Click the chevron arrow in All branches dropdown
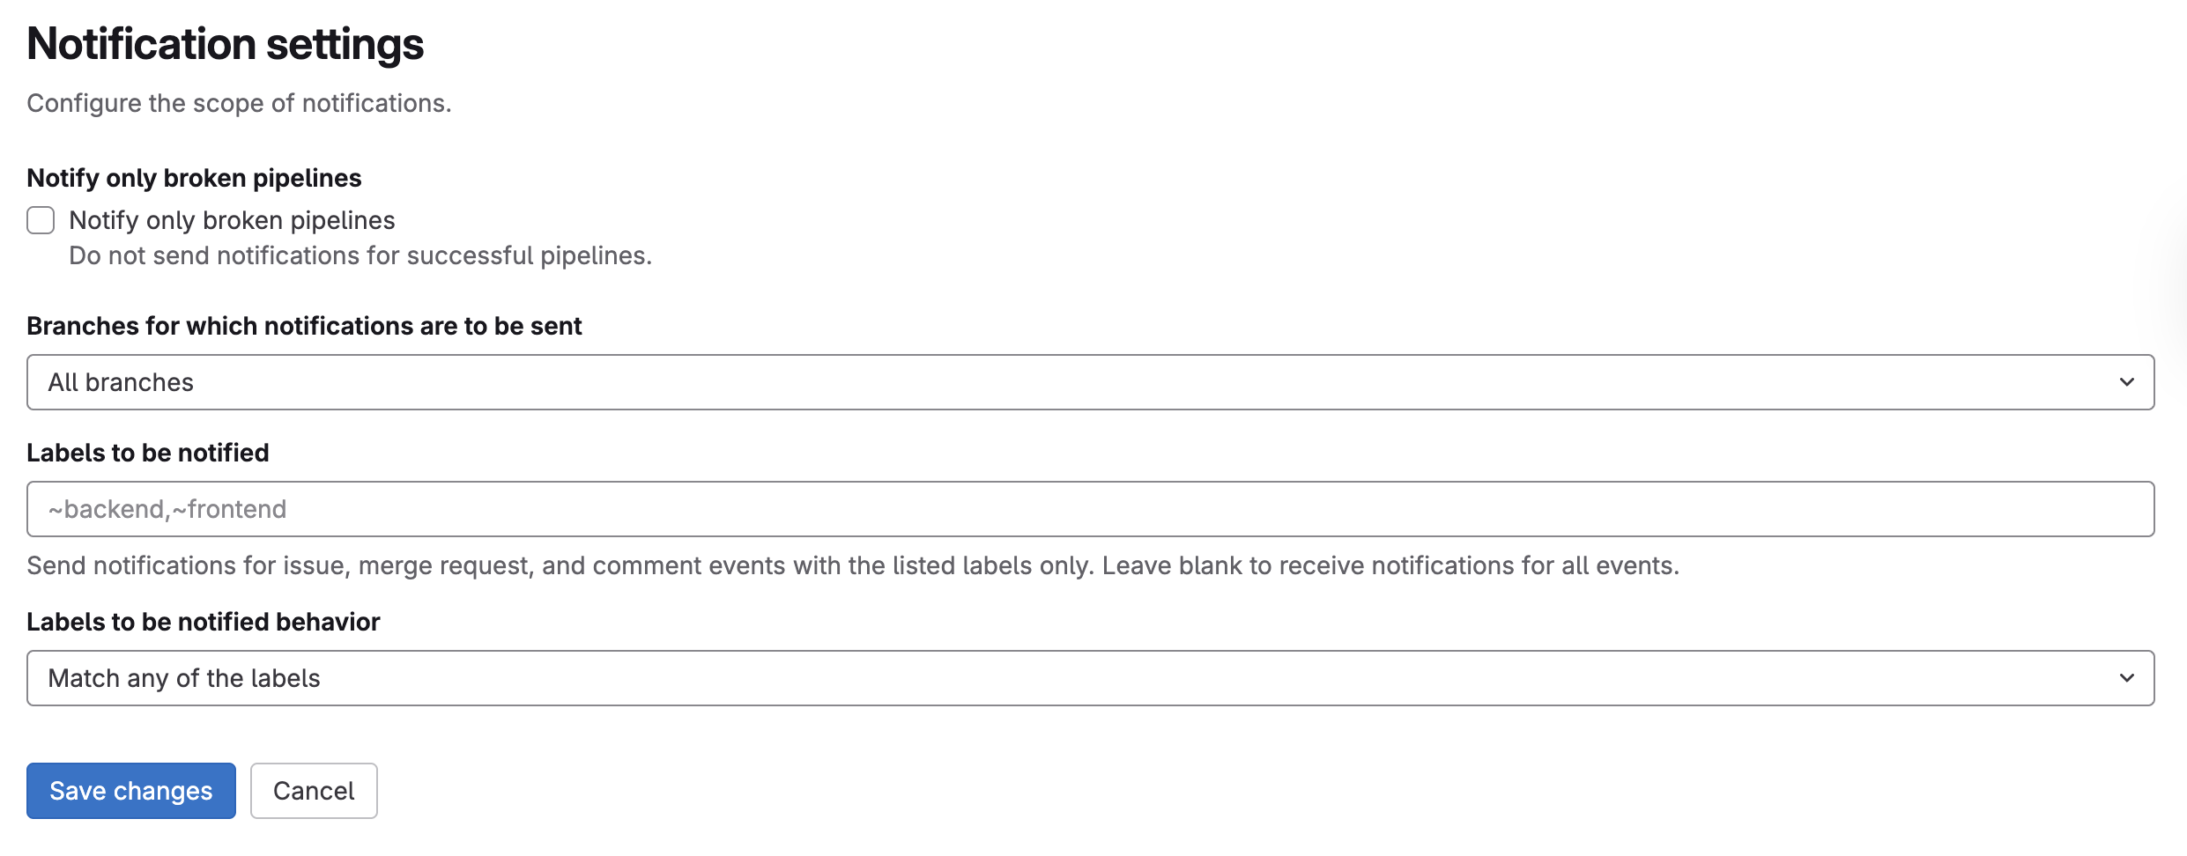Screen dimensions: 2187x856 2126,382
